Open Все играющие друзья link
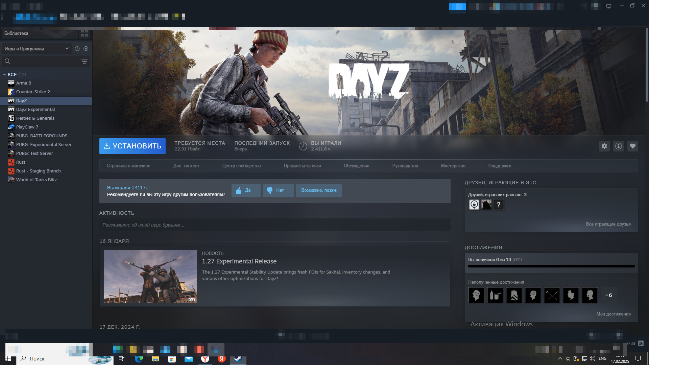Image resolution: width=697 pixels, height=374 pixels. point(608,224)
